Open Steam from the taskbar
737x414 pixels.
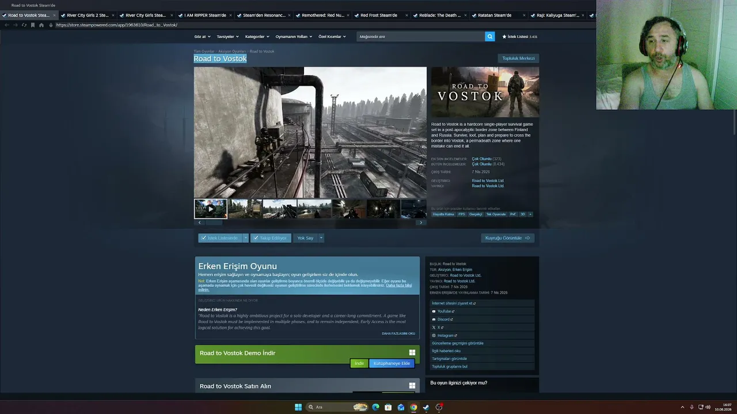(426, 407)
